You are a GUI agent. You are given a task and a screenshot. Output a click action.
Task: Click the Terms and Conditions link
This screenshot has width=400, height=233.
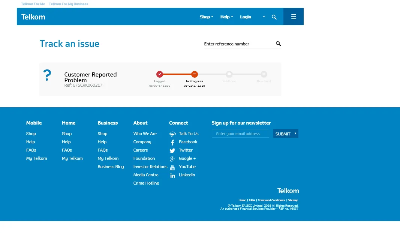click(271, 200)
